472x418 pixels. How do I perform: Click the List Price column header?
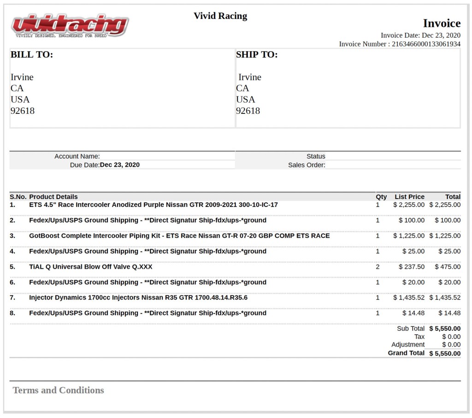409,197
